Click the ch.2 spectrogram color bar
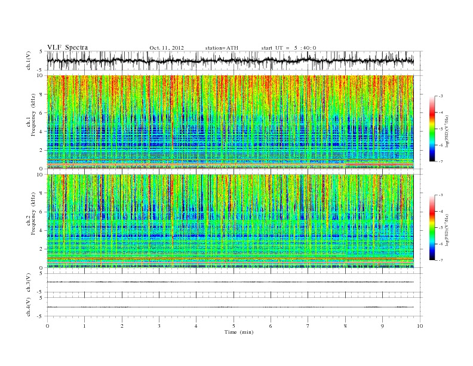 point(432,227)
